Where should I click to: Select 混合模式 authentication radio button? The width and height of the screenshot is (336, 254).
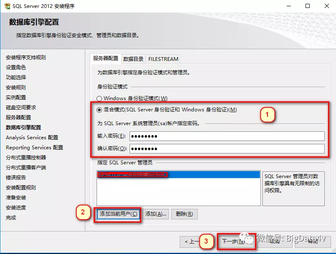99,110
